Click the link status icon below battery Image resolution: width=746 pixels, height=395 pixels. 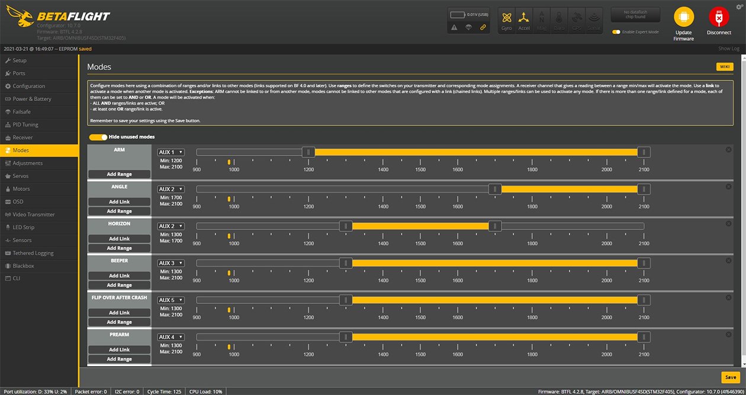483,27
